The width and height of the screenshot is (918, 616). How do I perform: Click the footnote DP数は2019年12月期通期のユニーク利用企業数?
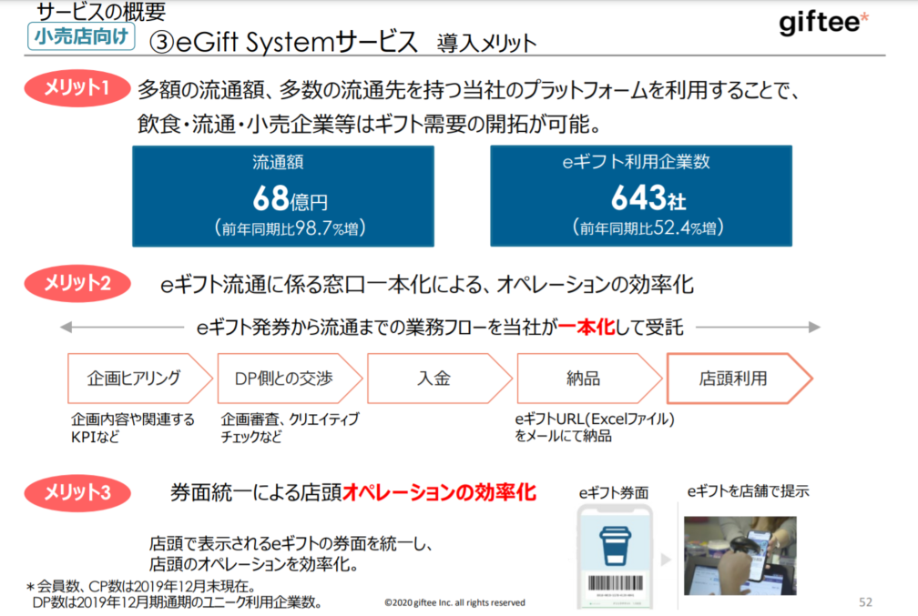point(177,601)
